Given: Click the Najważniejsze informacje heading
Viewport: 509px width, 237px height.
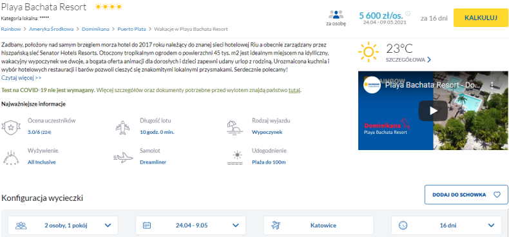Looking at the screenshot, I should (34, 104).
